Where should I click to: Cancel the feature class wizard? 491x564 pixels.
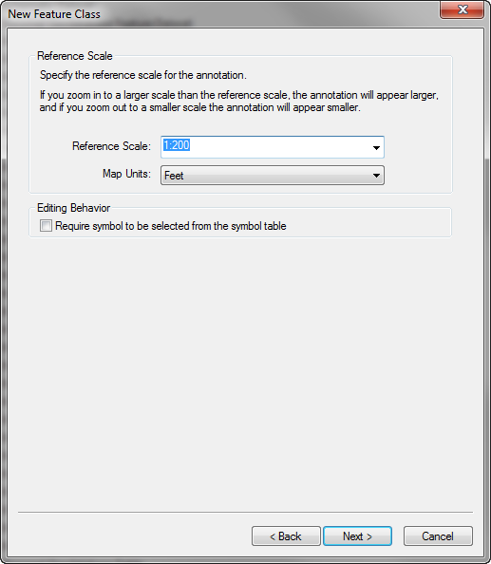coord(438,536)
